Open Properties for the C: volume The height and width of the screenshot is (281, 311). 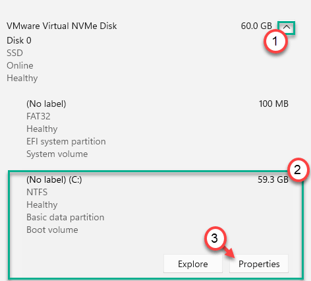pos(259,264)
